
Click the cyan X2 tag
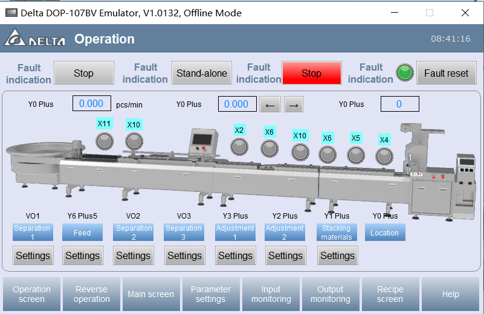click(239, 130)
